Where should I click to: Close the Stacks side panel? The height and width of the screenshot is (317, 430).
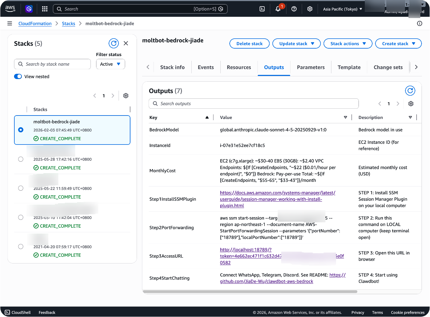(126, 43)
